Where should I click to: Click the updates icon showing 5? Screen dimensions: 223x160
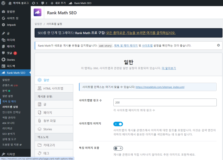33,3
